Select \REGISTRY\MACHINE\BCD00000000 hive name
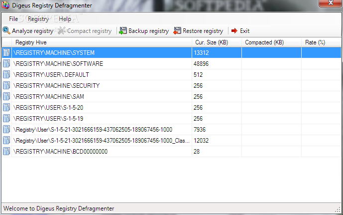Image resolution: width=343 pixels, height=215 pixels. point(60,152)
